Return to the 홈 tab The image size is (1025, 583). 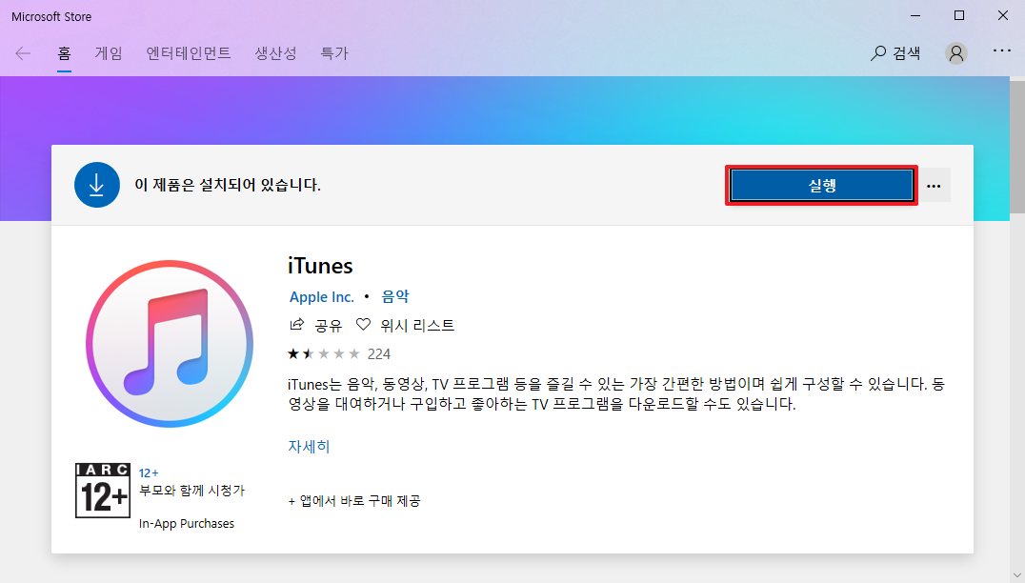coord(63,53)
